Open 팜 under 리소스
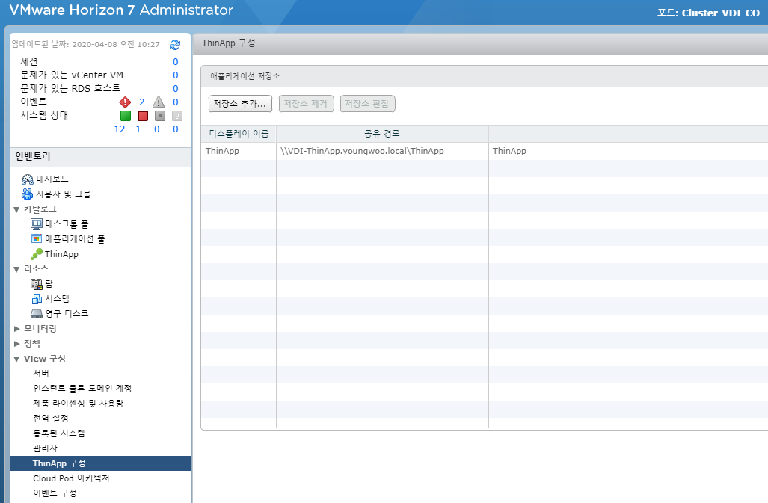Image resolution: width=768 pixels, height=503 pixels. [49, 284]
